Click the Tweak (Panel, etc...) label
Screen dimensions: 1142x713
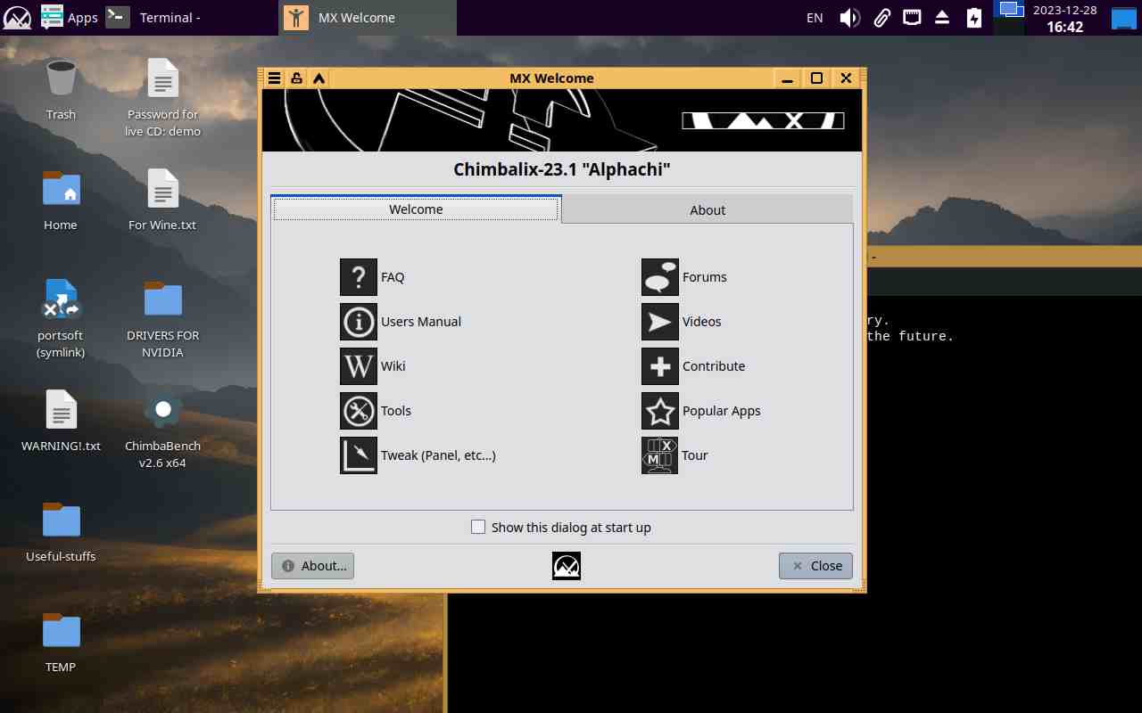[438, 455]
